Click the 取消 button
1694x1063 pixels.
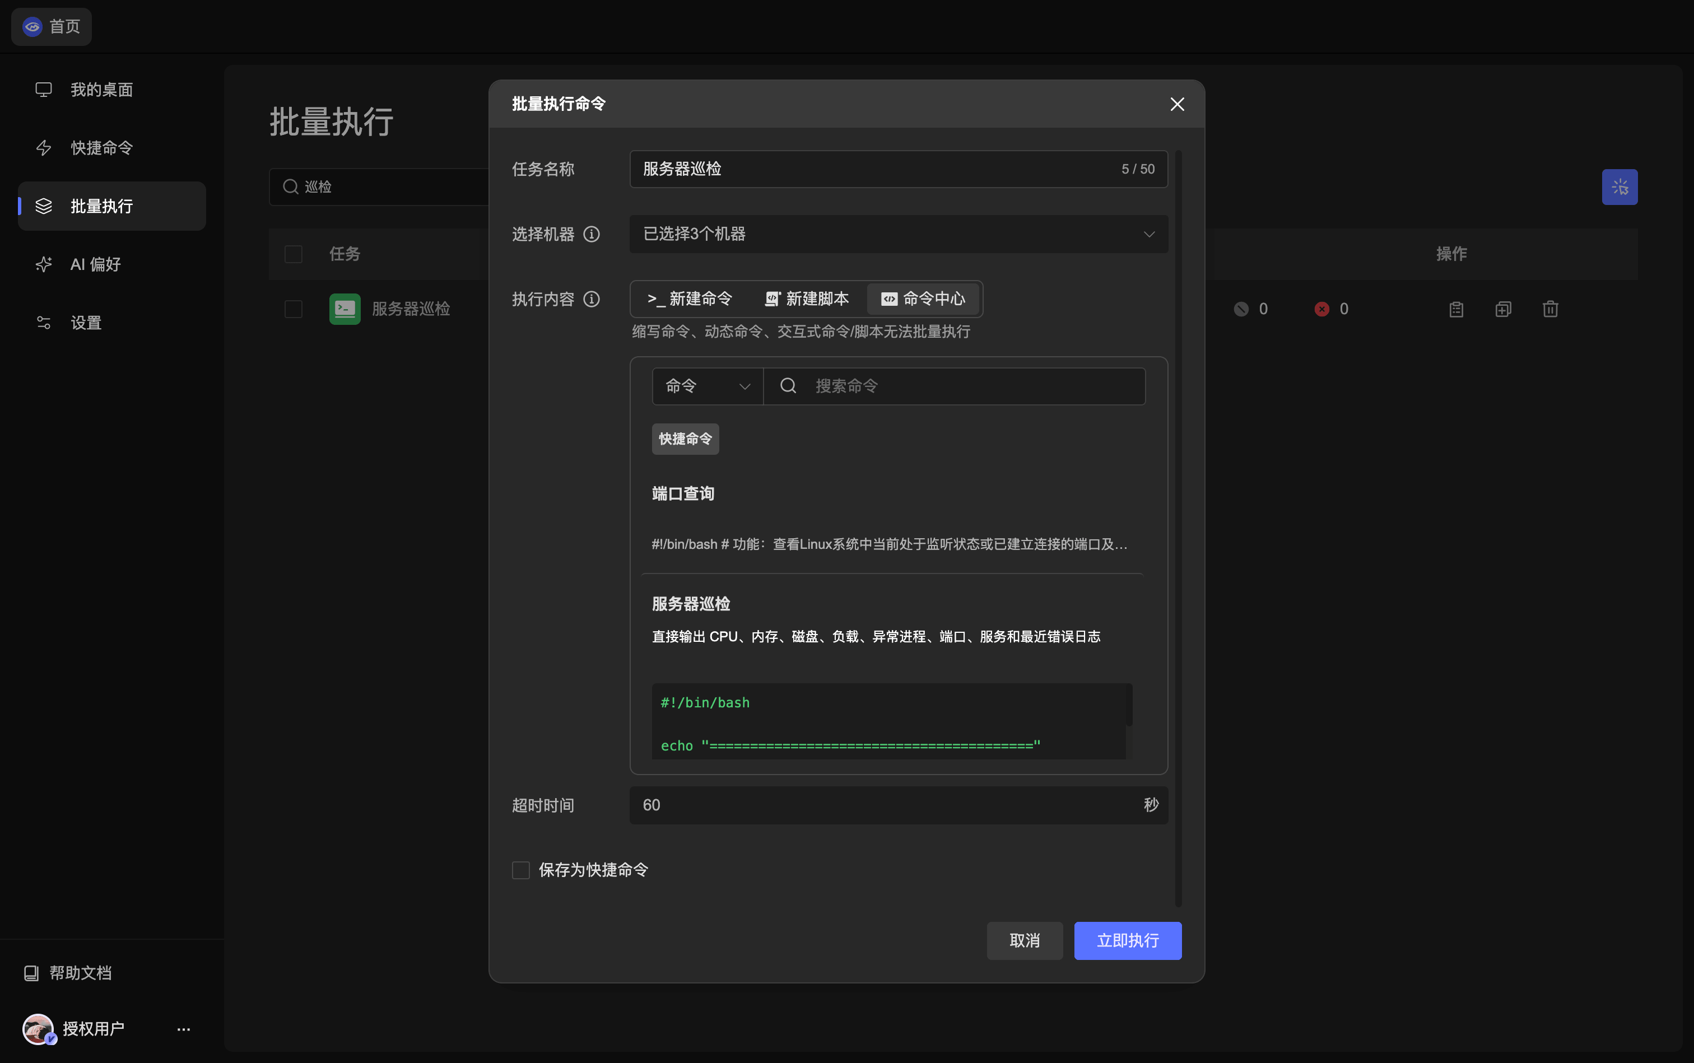(1025, 941)
